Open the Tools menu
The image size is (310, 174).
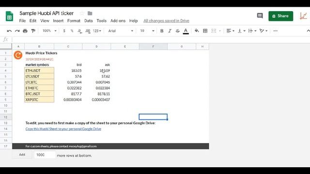click(x=101, y=21)
